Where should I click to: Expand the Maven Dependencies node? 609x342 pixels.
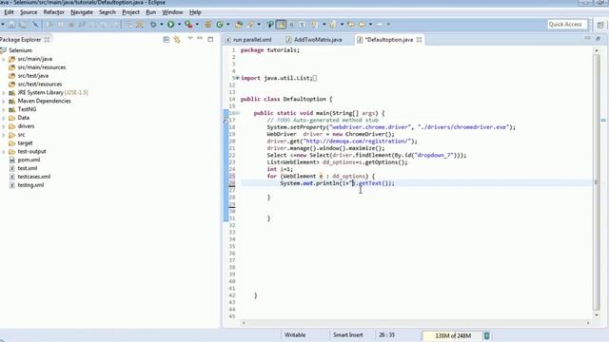(x=4, y=102)
